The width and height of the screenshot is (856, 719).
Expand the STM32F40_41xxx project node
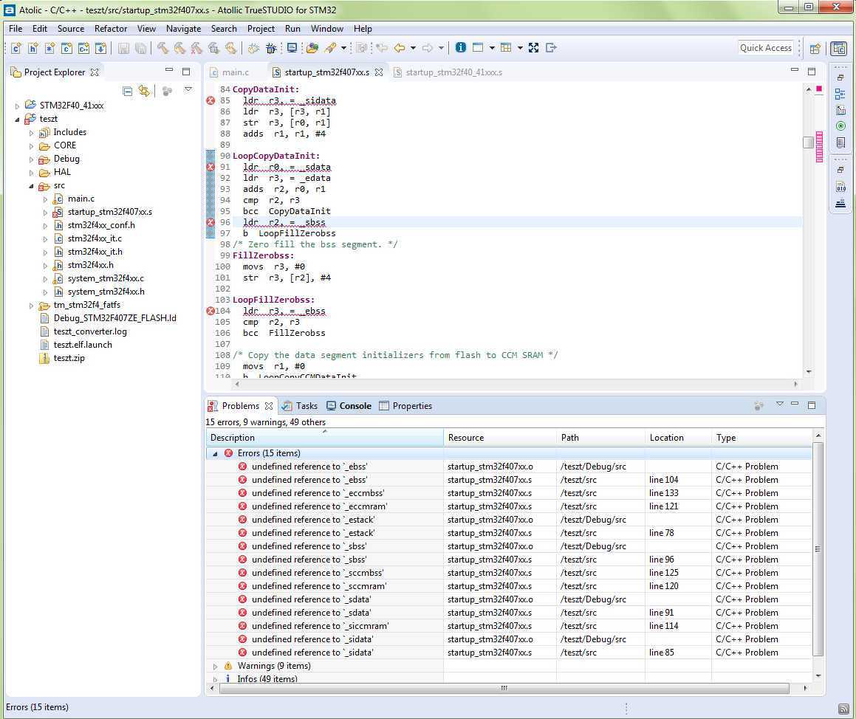(17, 106)
